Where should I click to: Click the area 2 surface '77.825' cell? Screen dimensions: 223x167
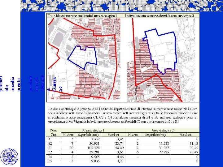pyautogui.click(x=164, y=152)
